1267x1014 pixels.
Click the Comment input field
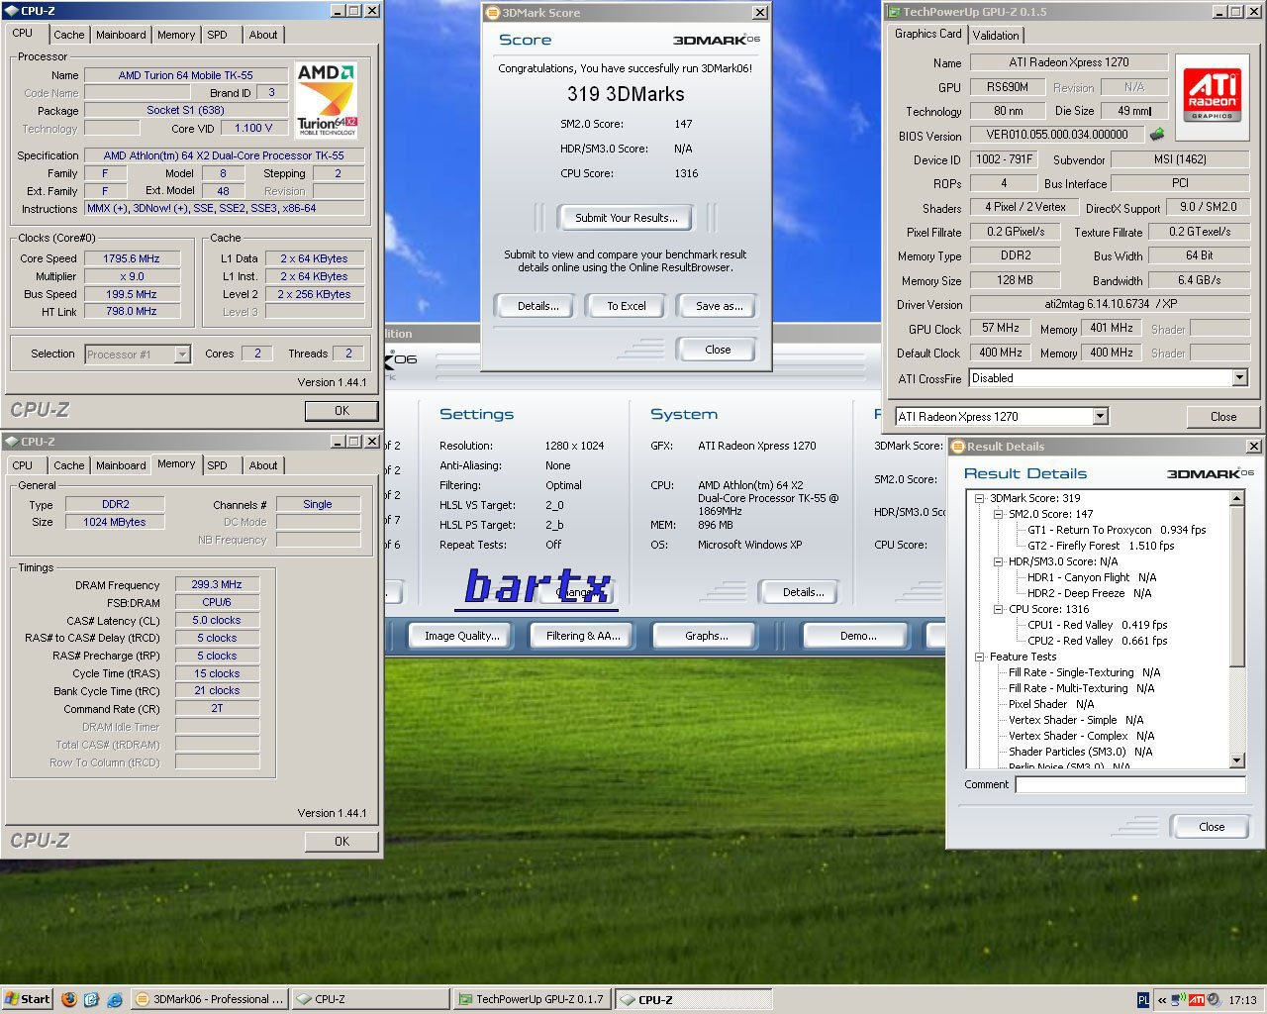pyautogui.click(x=1130, y=784)
